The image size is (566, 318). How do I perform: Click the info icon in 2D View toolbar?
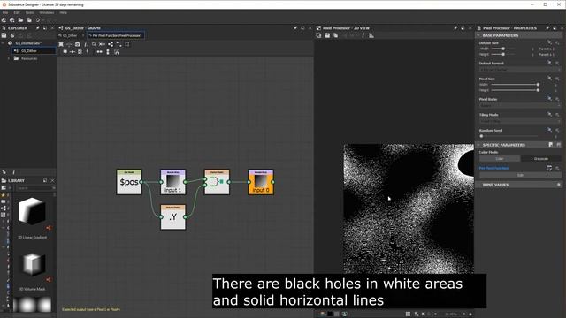(363, 35)
